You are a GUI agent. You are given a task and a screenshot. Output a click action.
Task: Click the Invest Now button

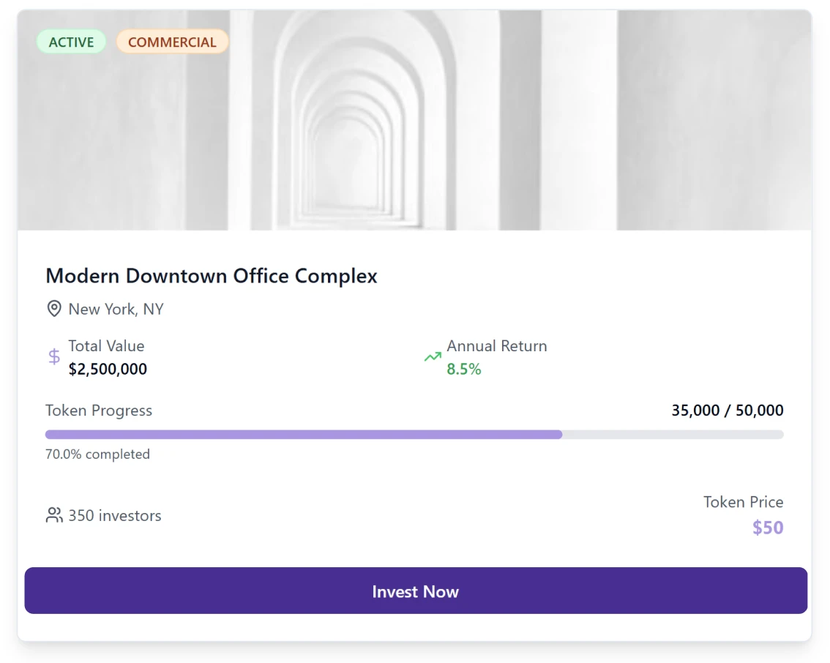pyautogui.click(x=415, y=591)
